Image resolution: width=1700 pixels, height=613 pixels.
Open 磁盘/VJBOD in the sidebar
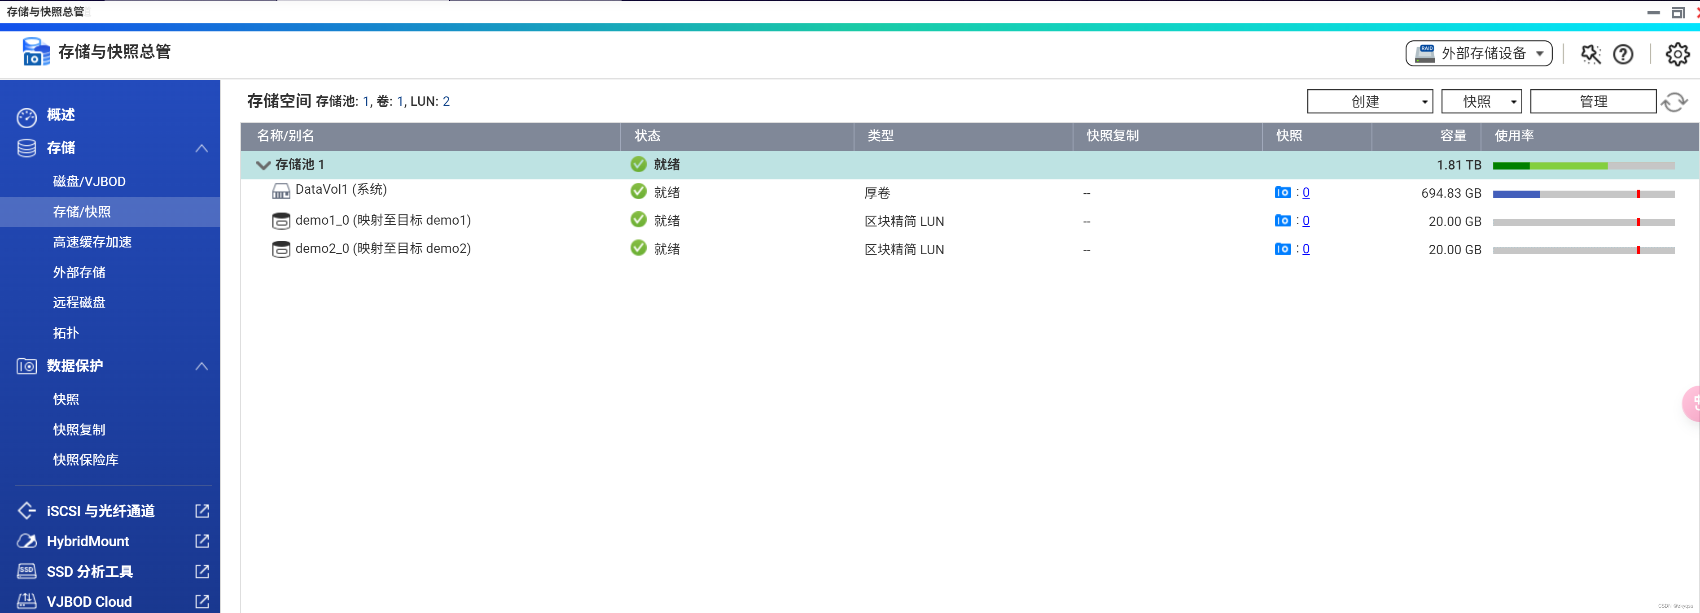(x=89, y=181)
